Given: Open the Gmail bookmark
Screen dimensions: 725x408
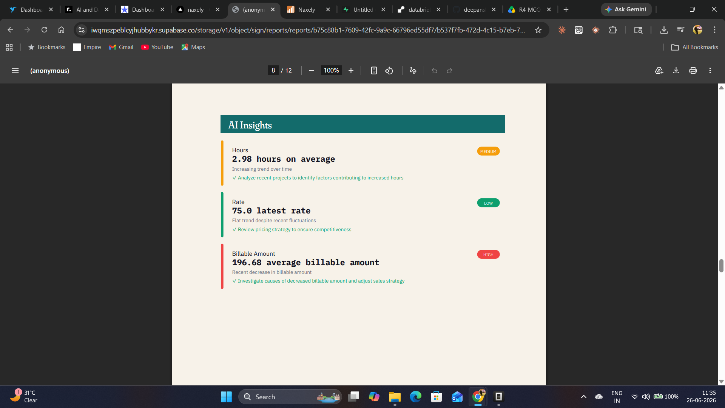Looking at the screenshot, I should click(121, 47).
